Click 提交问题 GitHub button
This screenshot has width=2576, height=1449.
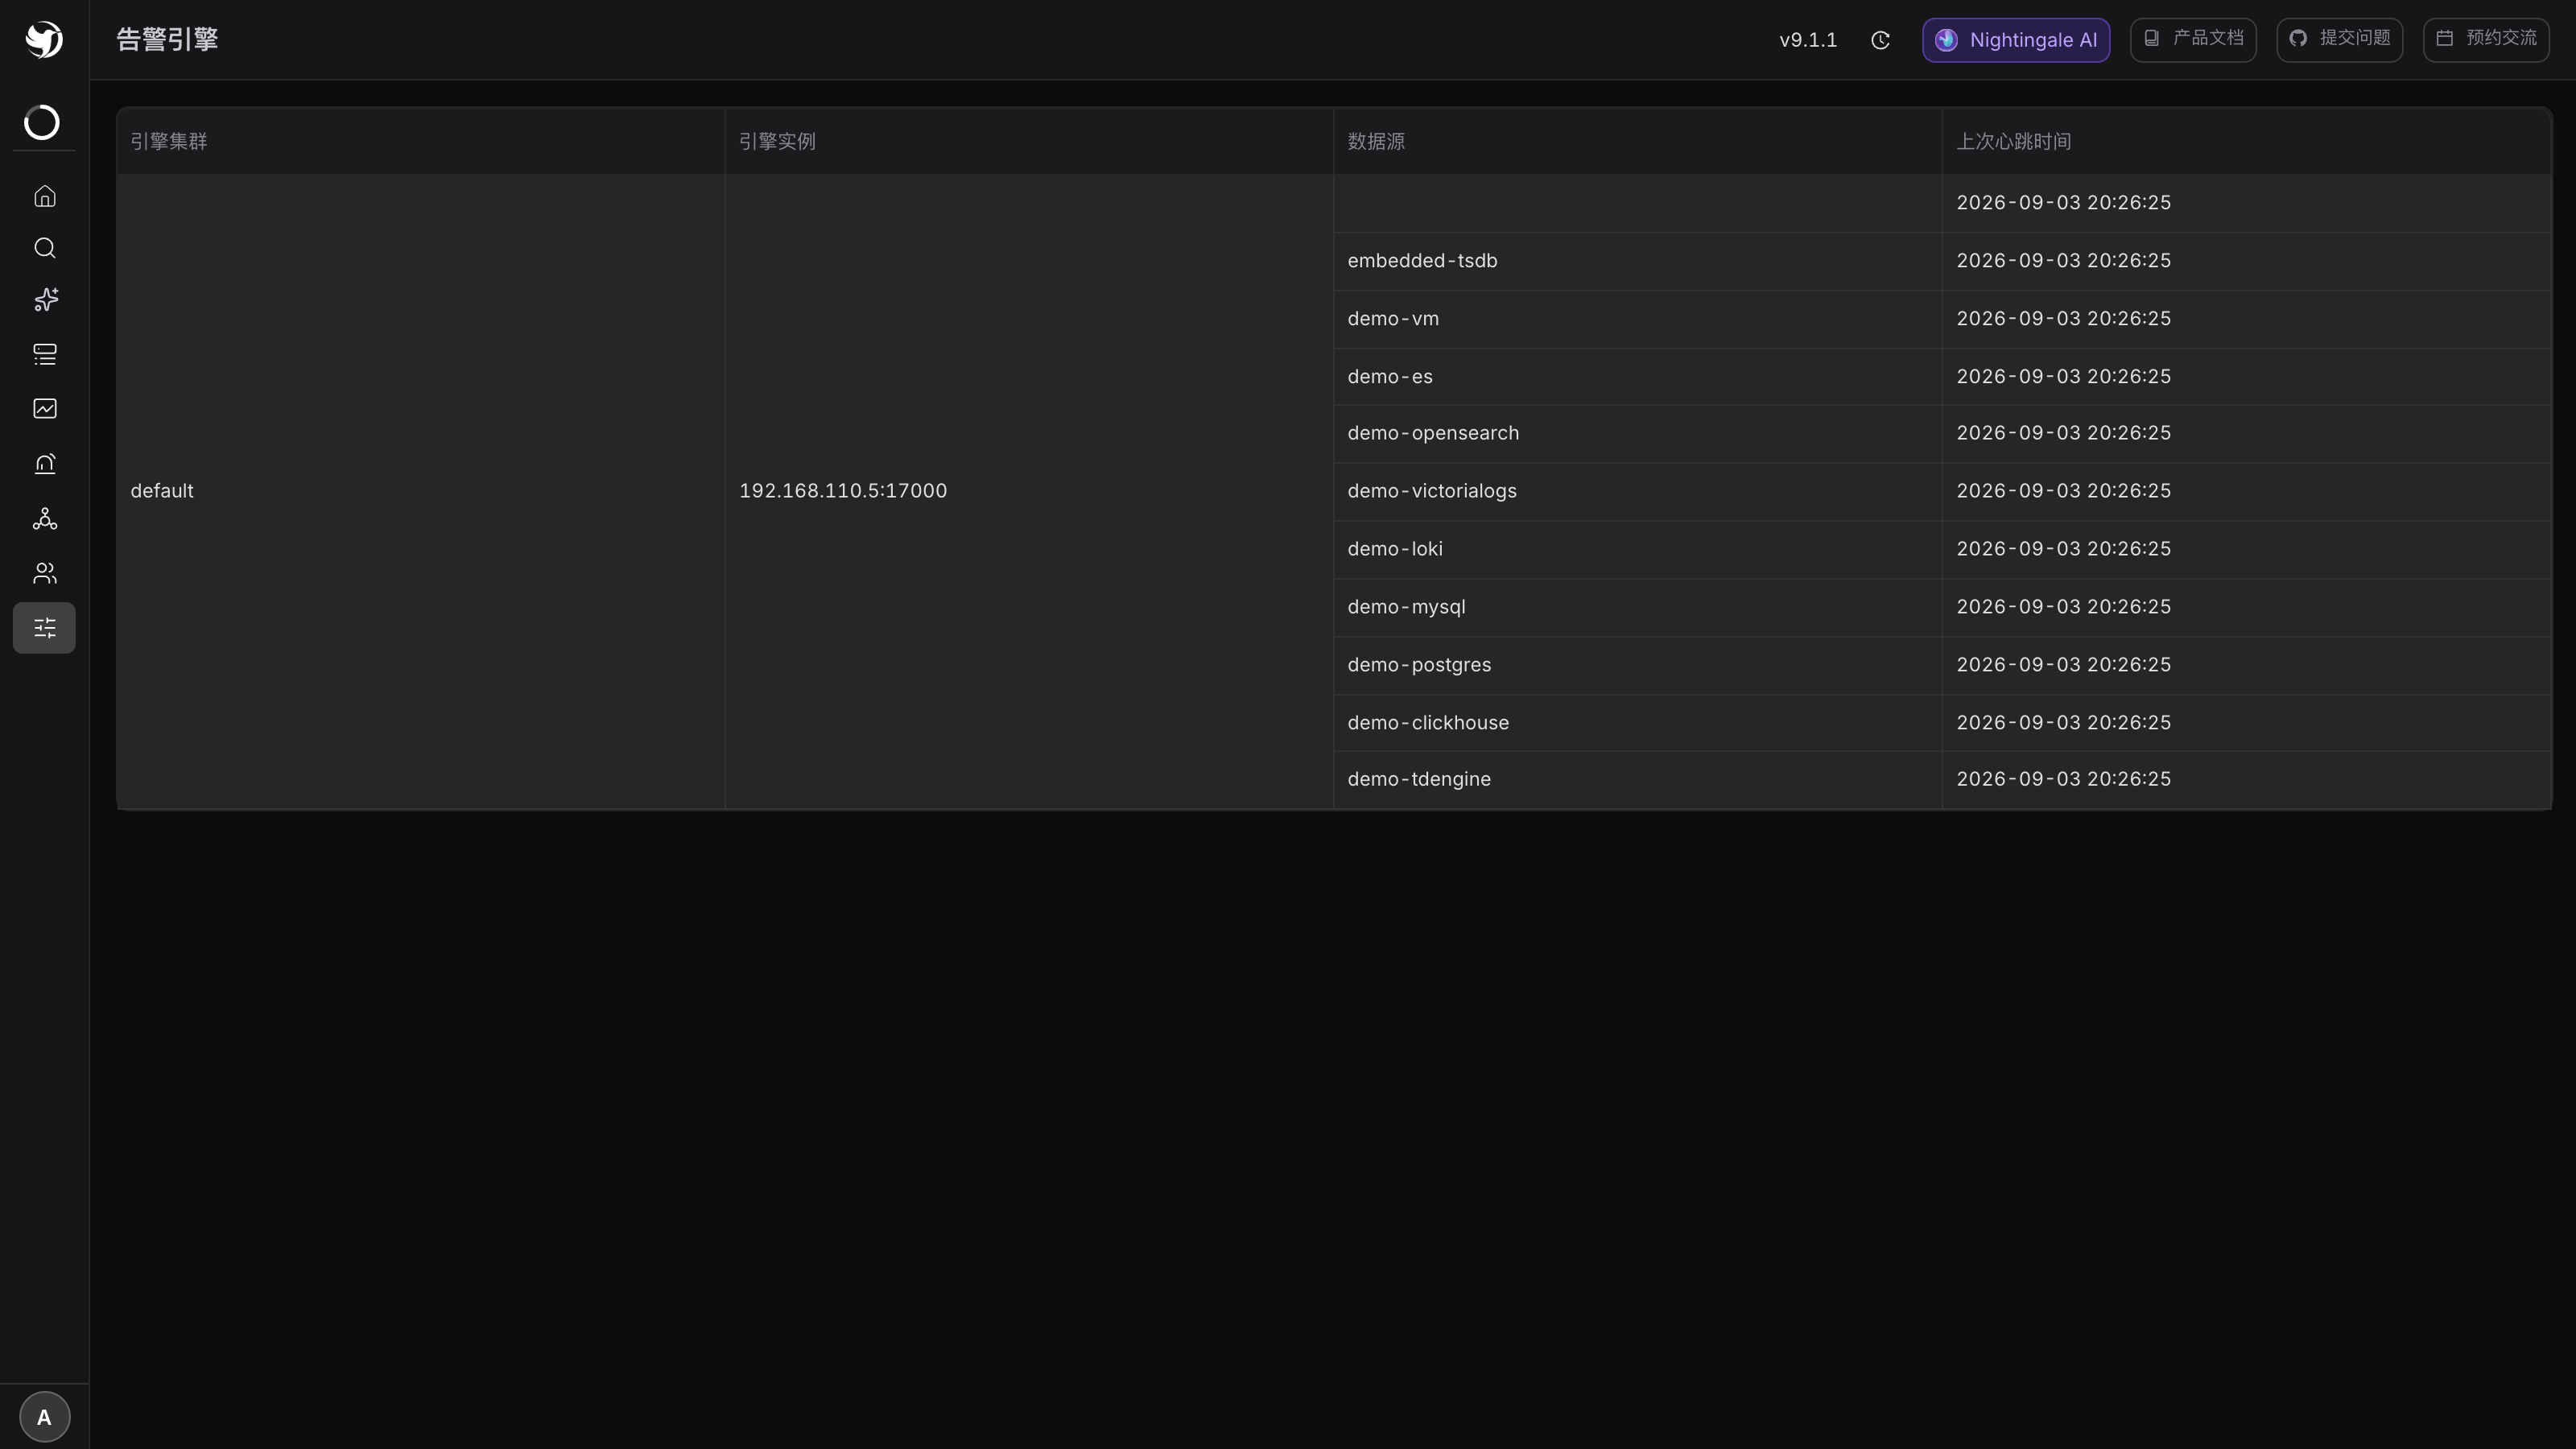pos(2340,39)
